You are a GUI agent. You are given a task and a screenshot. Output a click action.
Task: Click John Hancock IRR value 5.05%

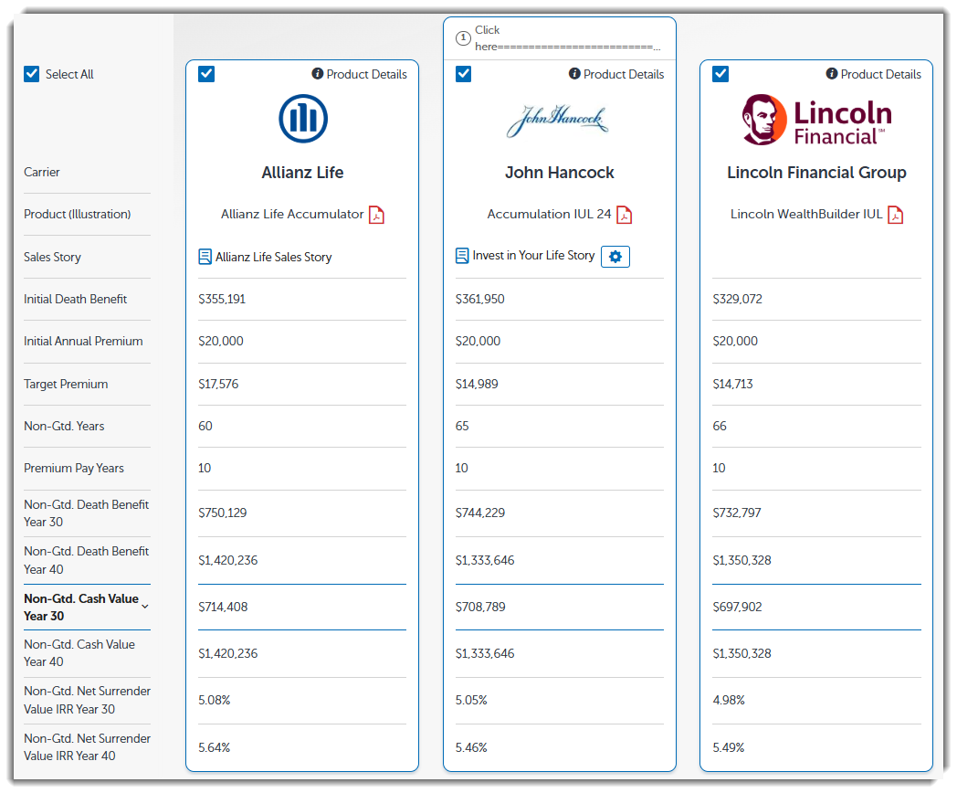471,700
